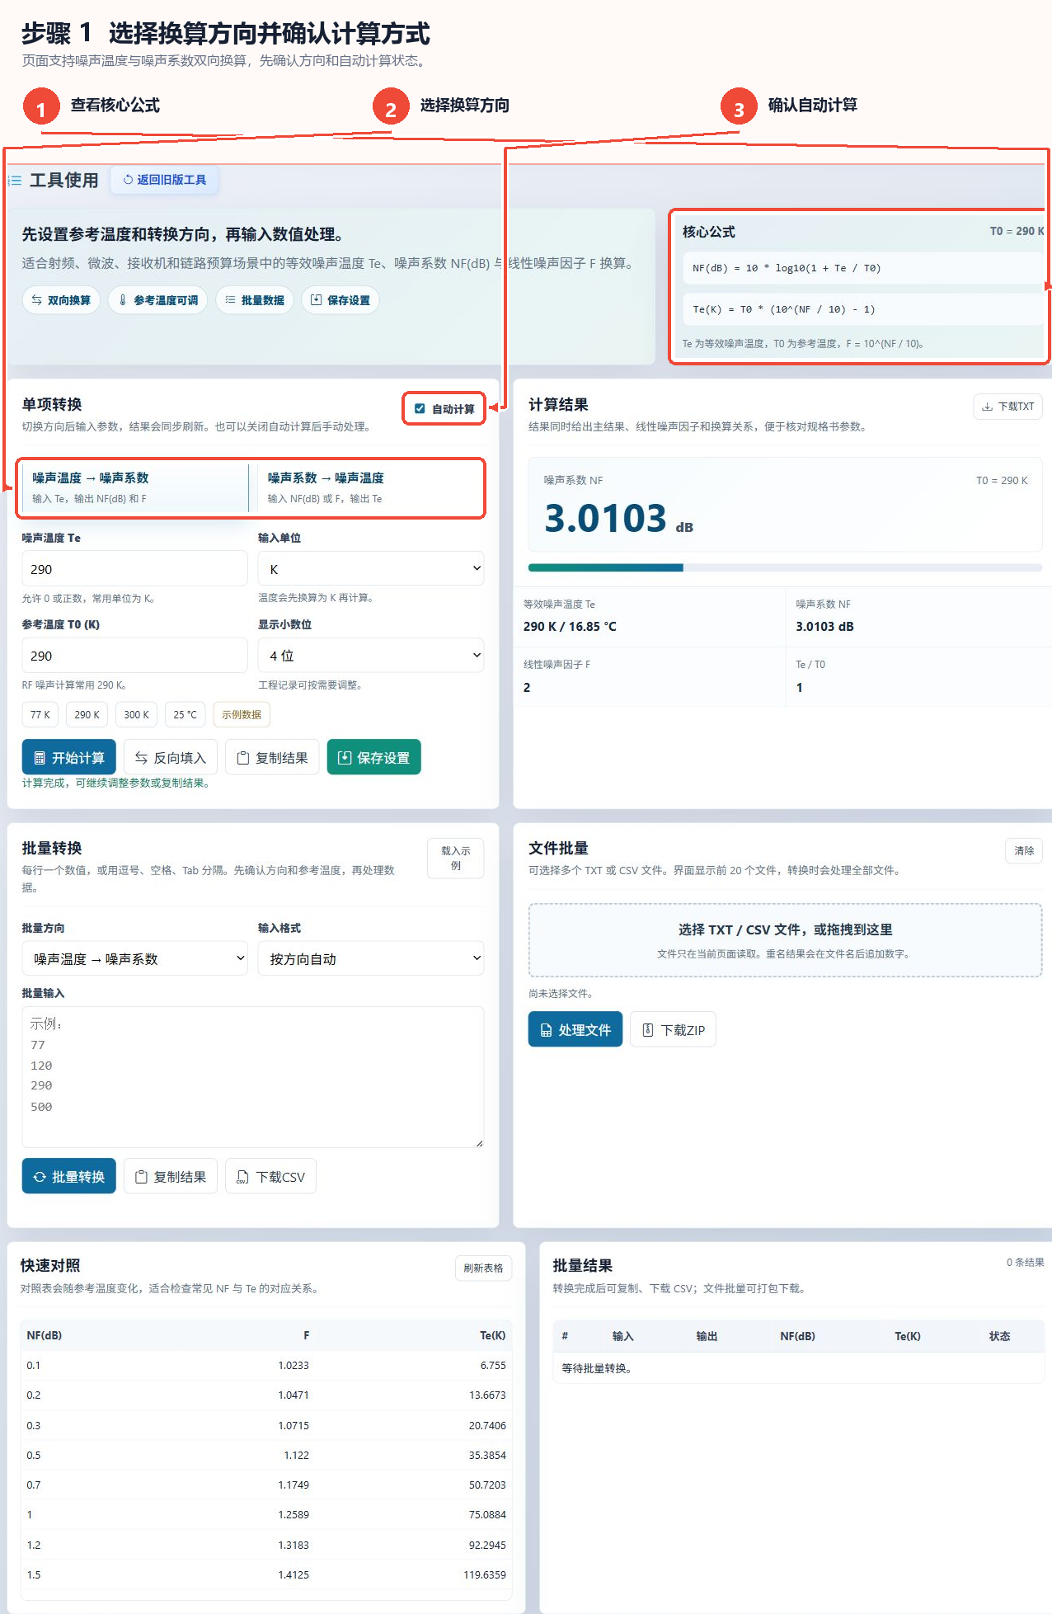Click the 290 K / 16.85 °C value

click(x=570, y=627)
